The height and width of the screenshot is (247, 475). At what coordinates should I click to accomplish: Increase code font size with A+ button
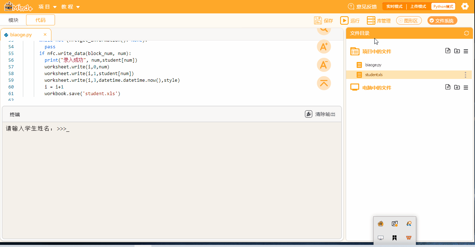coord(324,47)
